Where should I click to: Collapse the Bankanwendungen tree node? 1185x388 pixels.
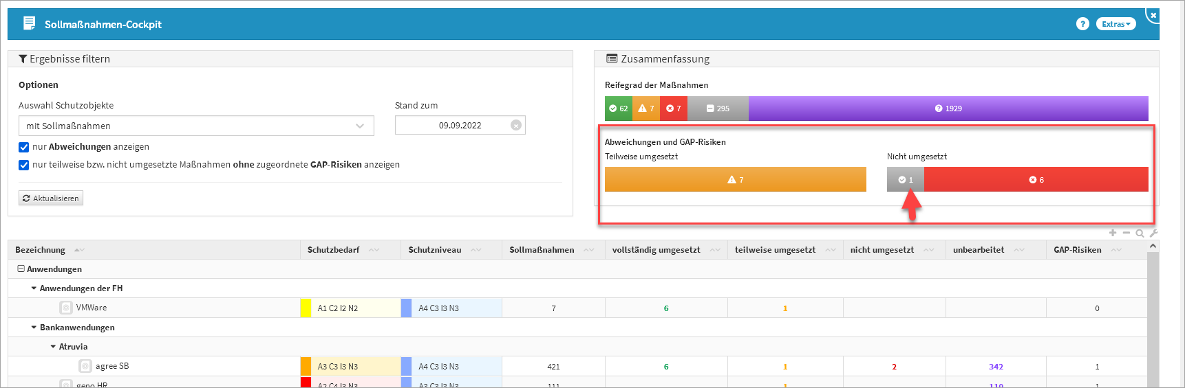[x=34, y=328]
